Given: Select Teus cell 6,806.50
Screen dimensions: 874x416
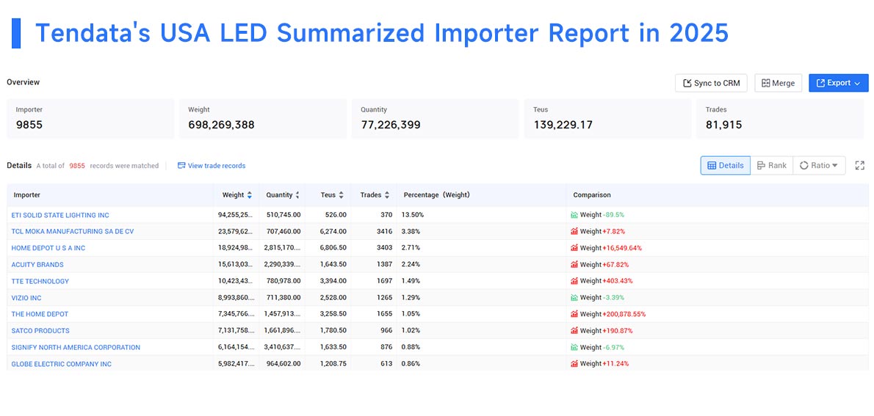Looking at the screenshot, I should (333, 248).
